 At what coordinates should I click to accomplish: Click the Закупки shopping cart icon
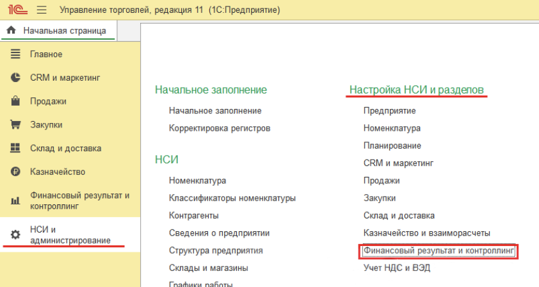click(16, 125)
